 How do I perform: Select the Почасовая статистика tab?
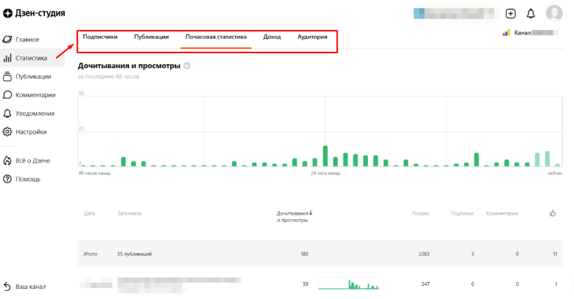point(216,37)
